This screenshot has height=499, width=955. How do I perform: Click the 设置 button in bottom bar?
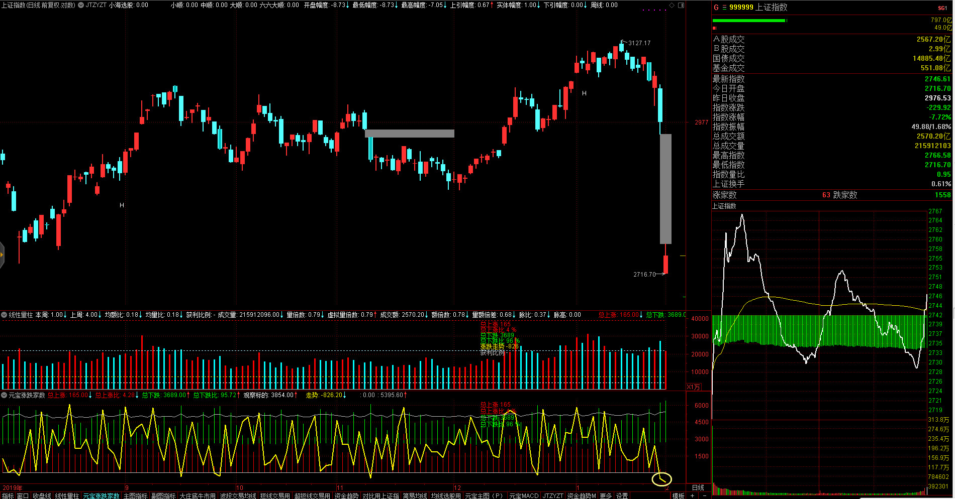(622, 495)
